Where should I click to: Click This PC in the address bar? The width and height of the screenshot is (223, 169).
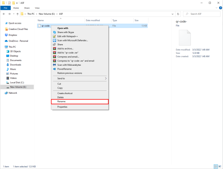pos(31,14)
